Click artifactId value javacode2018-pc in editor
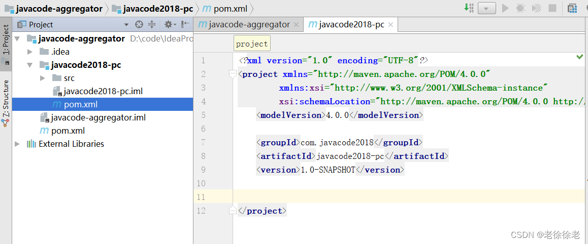Viewport: 588px width, 244px height. tap(350, 156)
